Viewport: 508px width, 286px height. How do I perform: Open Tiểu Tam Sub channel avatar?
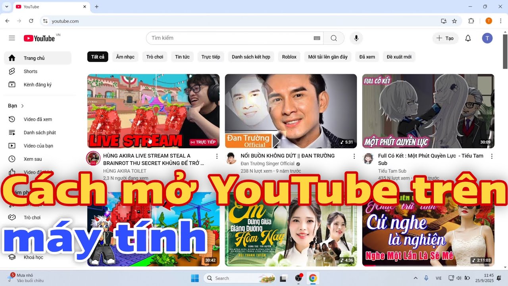pyautogui.click(x=368, y=158)
